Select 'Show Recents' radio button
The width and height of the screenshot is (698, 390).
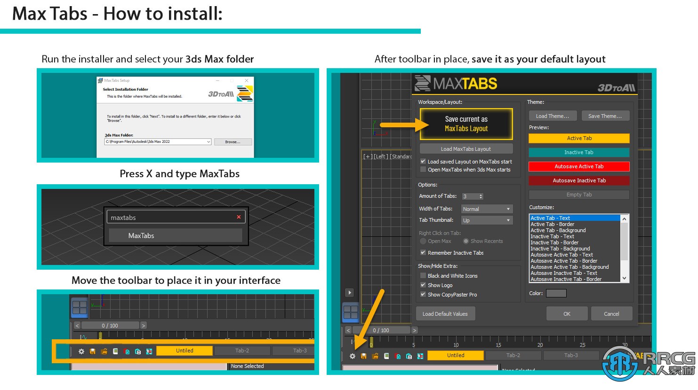click(x=466, y=241)
